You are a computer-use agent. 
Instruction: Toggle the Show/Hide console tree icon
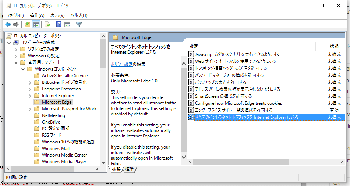(x=36, y=25)
